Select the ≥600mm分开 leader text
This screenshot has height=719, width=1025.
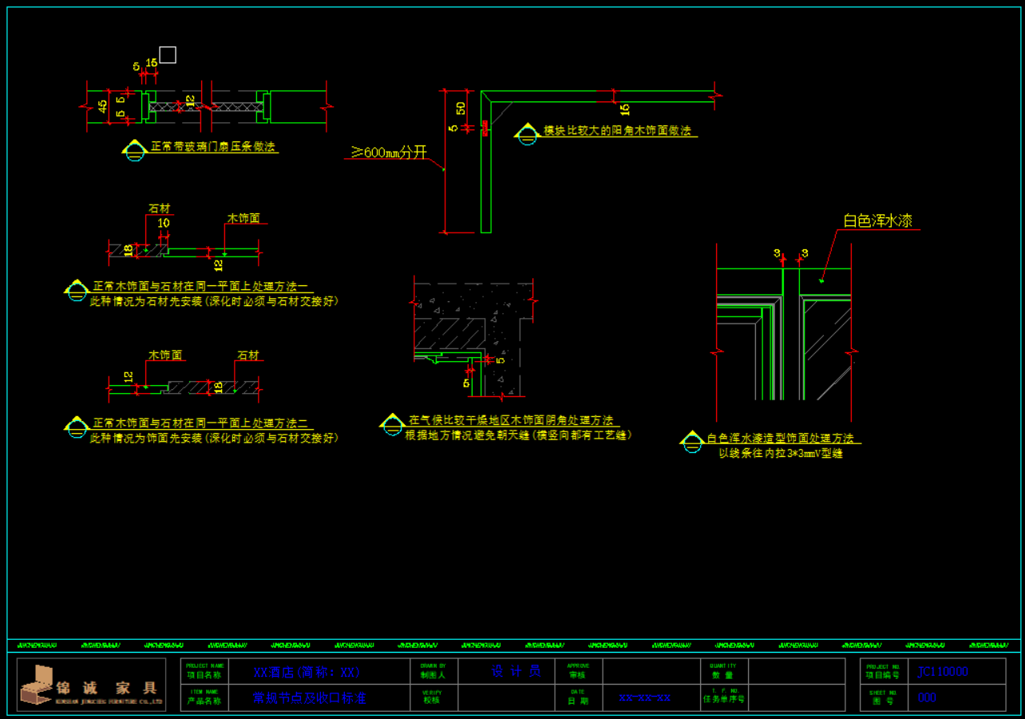(390, 152)
